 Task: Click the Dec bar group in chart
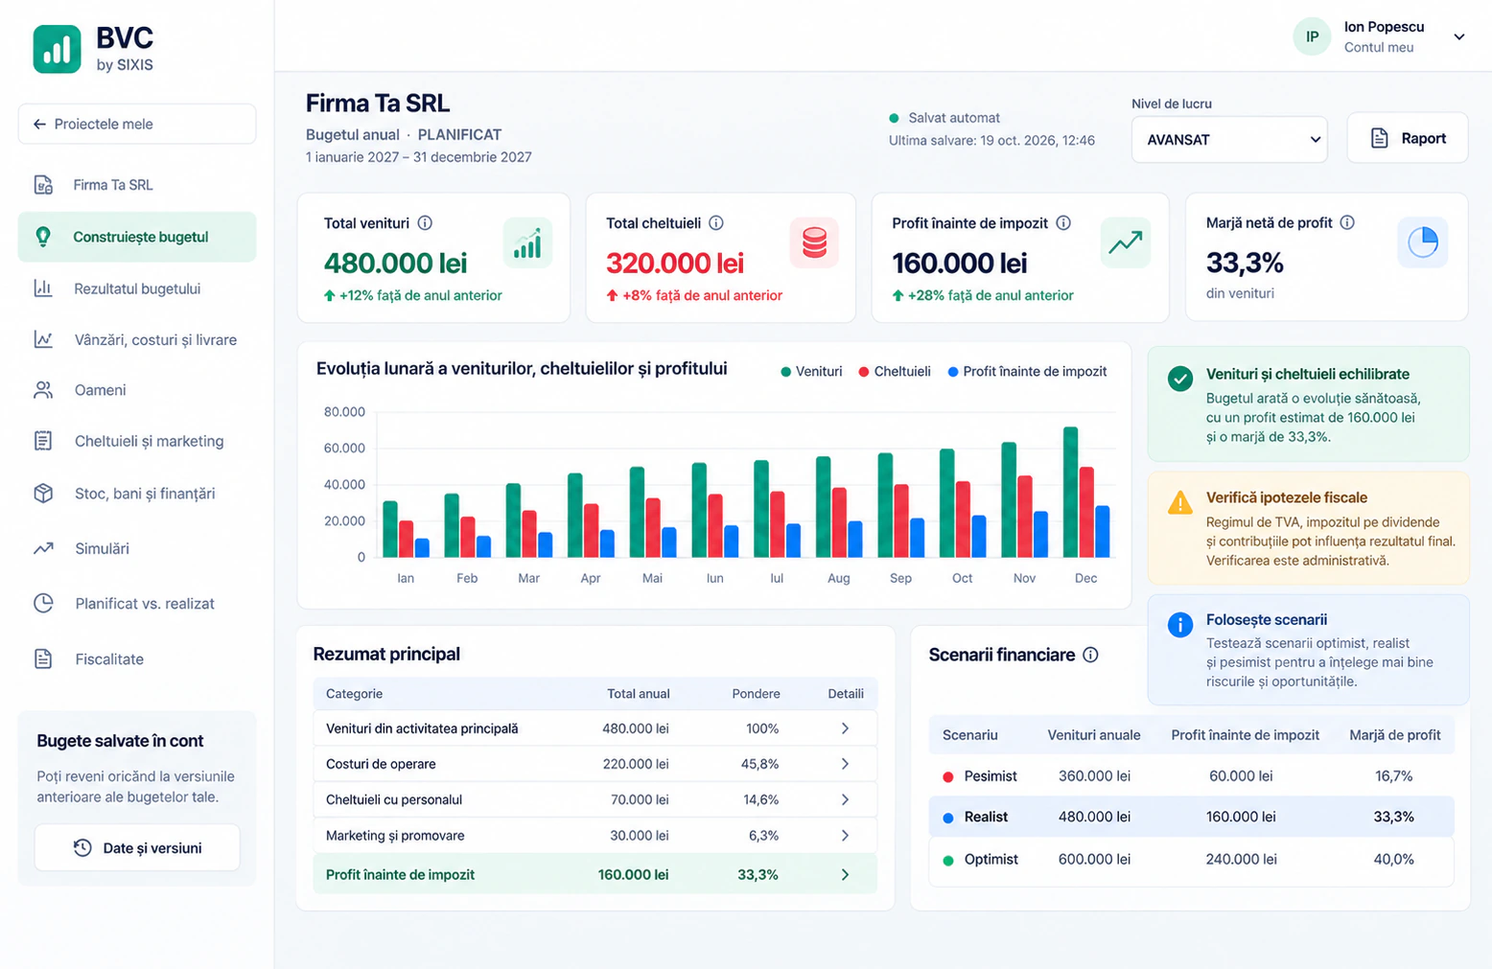point(1086,493)
